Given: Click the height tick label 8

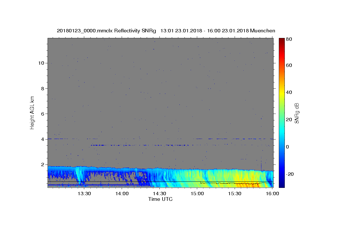Looking at the screenshot, I should click(43, 88).
